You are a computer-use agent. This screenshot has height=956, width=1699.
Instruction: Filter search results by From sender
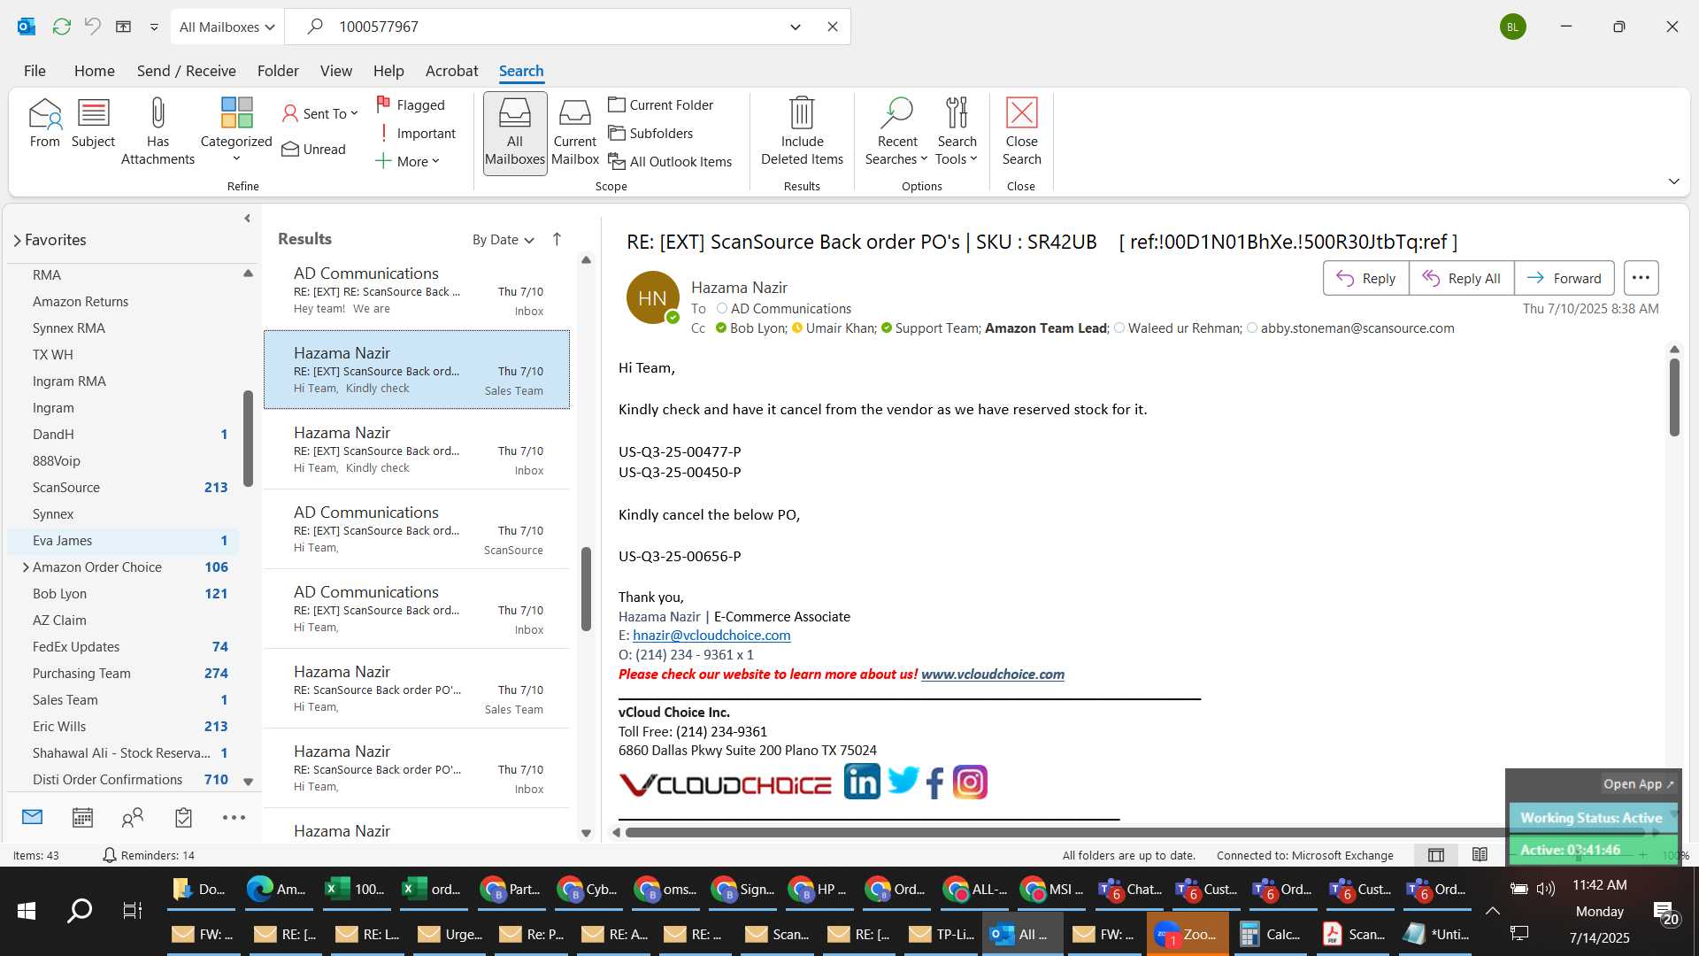pyautogui.click(x=45, y=124)
